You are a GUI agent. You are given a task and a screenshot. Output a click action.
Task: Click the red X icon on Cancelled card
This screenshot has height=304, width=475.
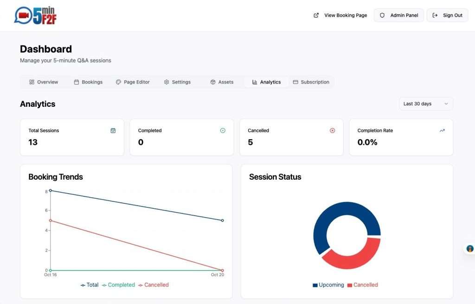pos(332,130)
